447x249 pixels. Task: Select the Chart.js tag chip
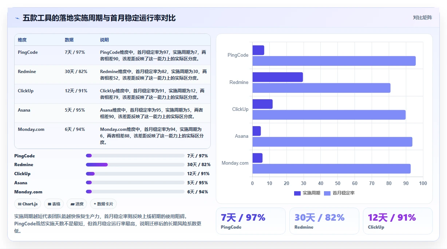coord(28,204)
